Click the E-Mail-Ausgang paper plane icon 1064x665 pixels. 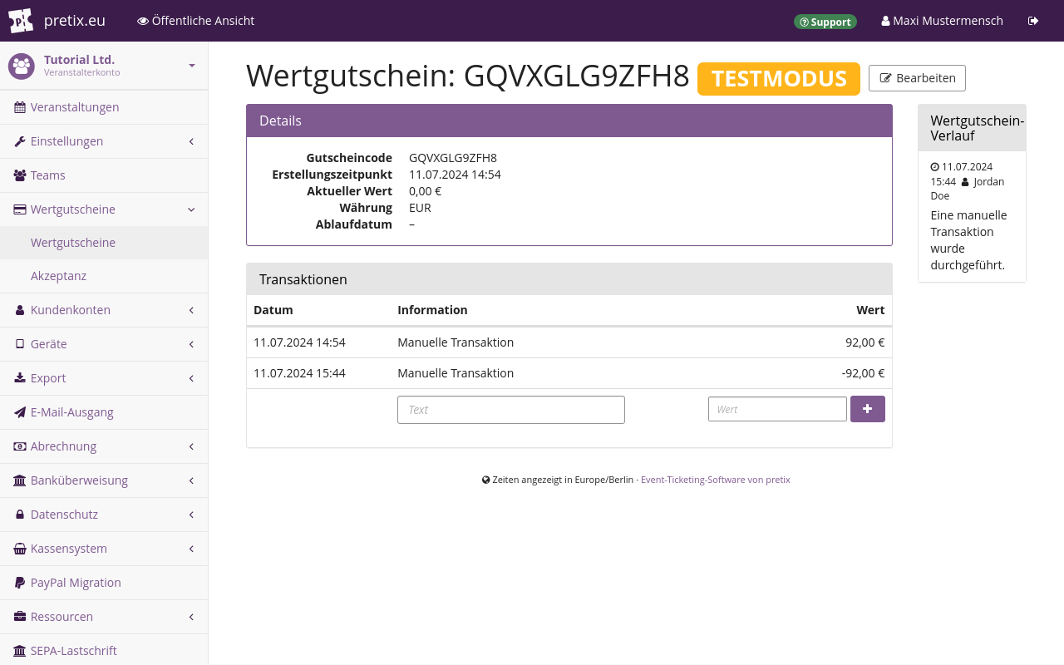tap(20, 412)
